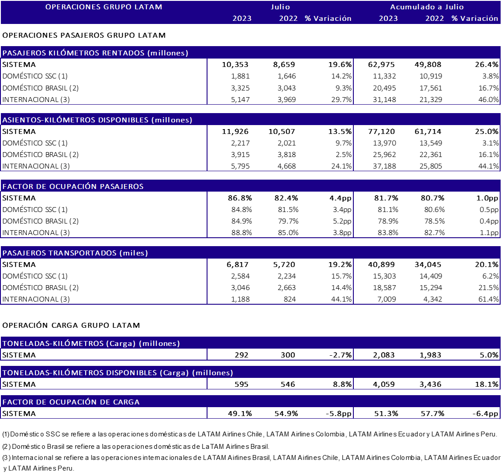Click the 'OPERACIÓN CARGA GRUPO LATAM' heading
501x475 pixels.
[71, 325]
